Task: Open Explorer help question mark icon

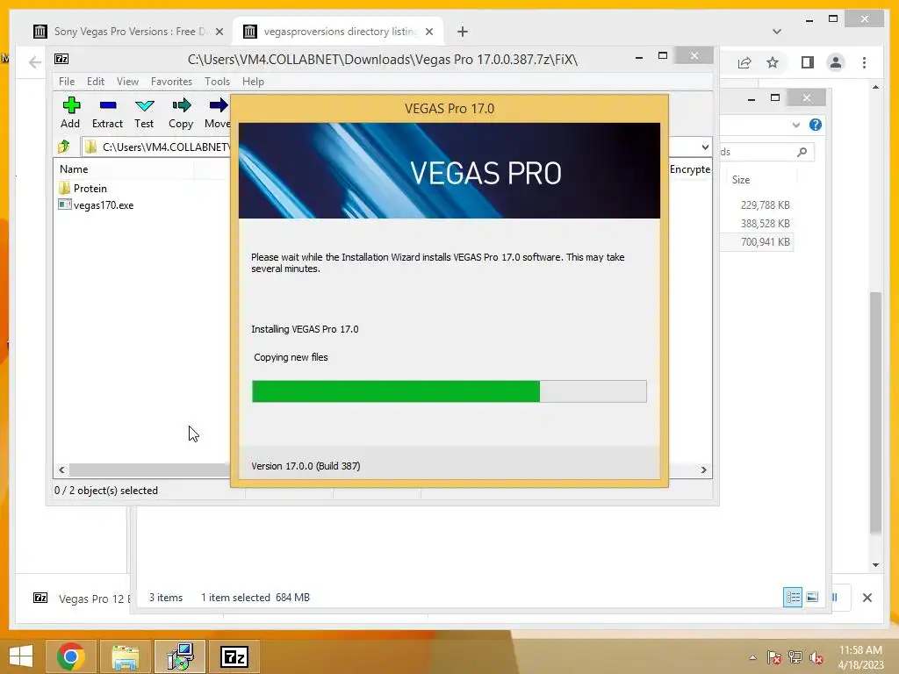Action: pos(816,125)
